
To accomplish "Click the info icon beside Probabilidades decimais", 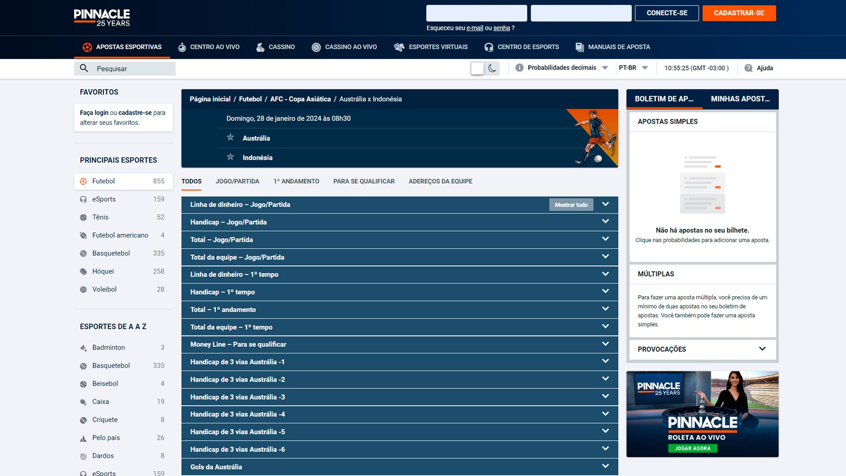I will tap(519, 68).
